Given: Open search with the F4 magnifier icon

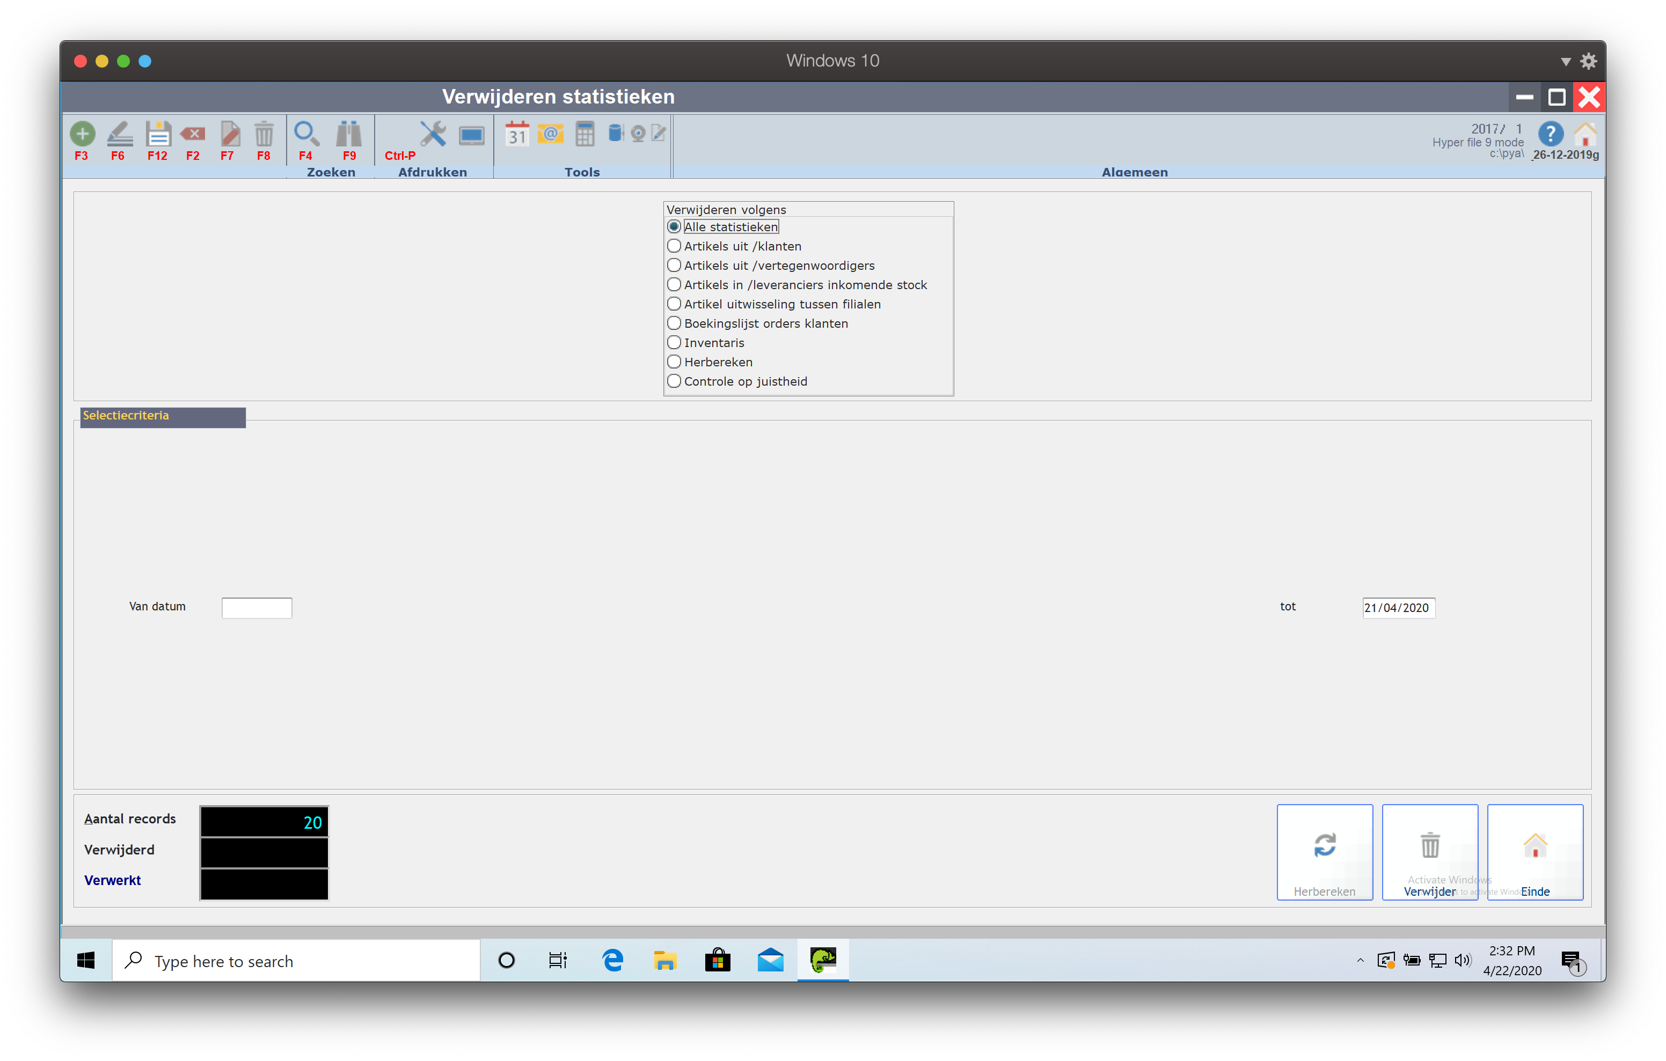Looking at the screenshot, I should (x=306, y=134).
